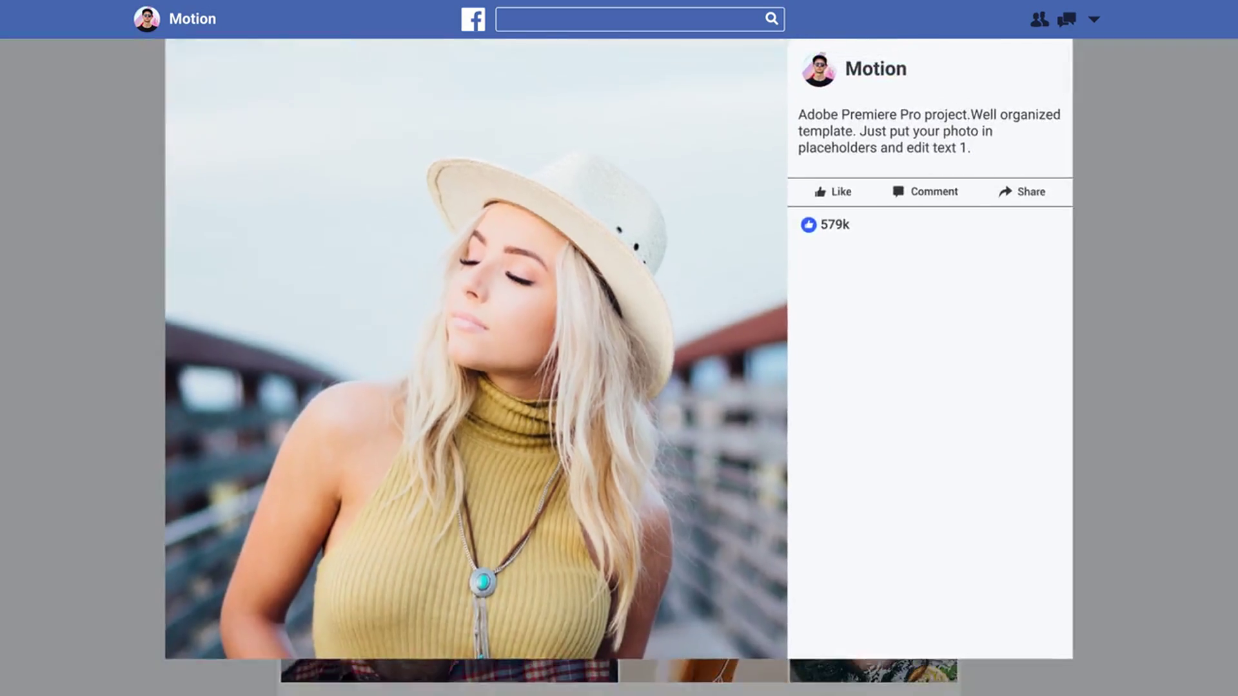Viewport: 1238px width, 696px height.
Task: Expand the account dropdown arrow
Action: pos(1094,19)
